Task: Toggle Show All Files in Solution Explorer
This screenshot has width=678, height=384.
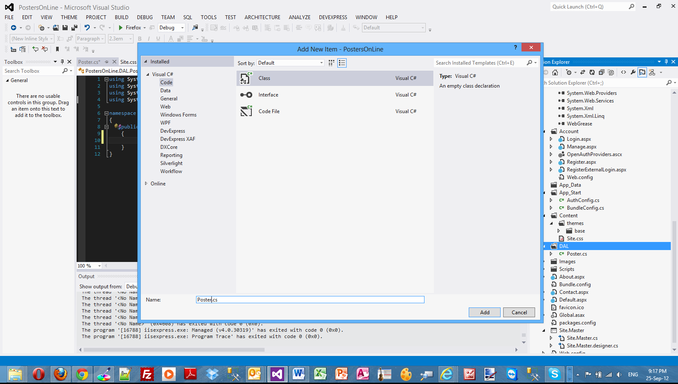Action: click(x=611, y=72)
